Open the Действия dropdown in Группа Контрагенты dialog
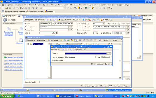The width and height of the screenshot is (156, 98). 56,50
